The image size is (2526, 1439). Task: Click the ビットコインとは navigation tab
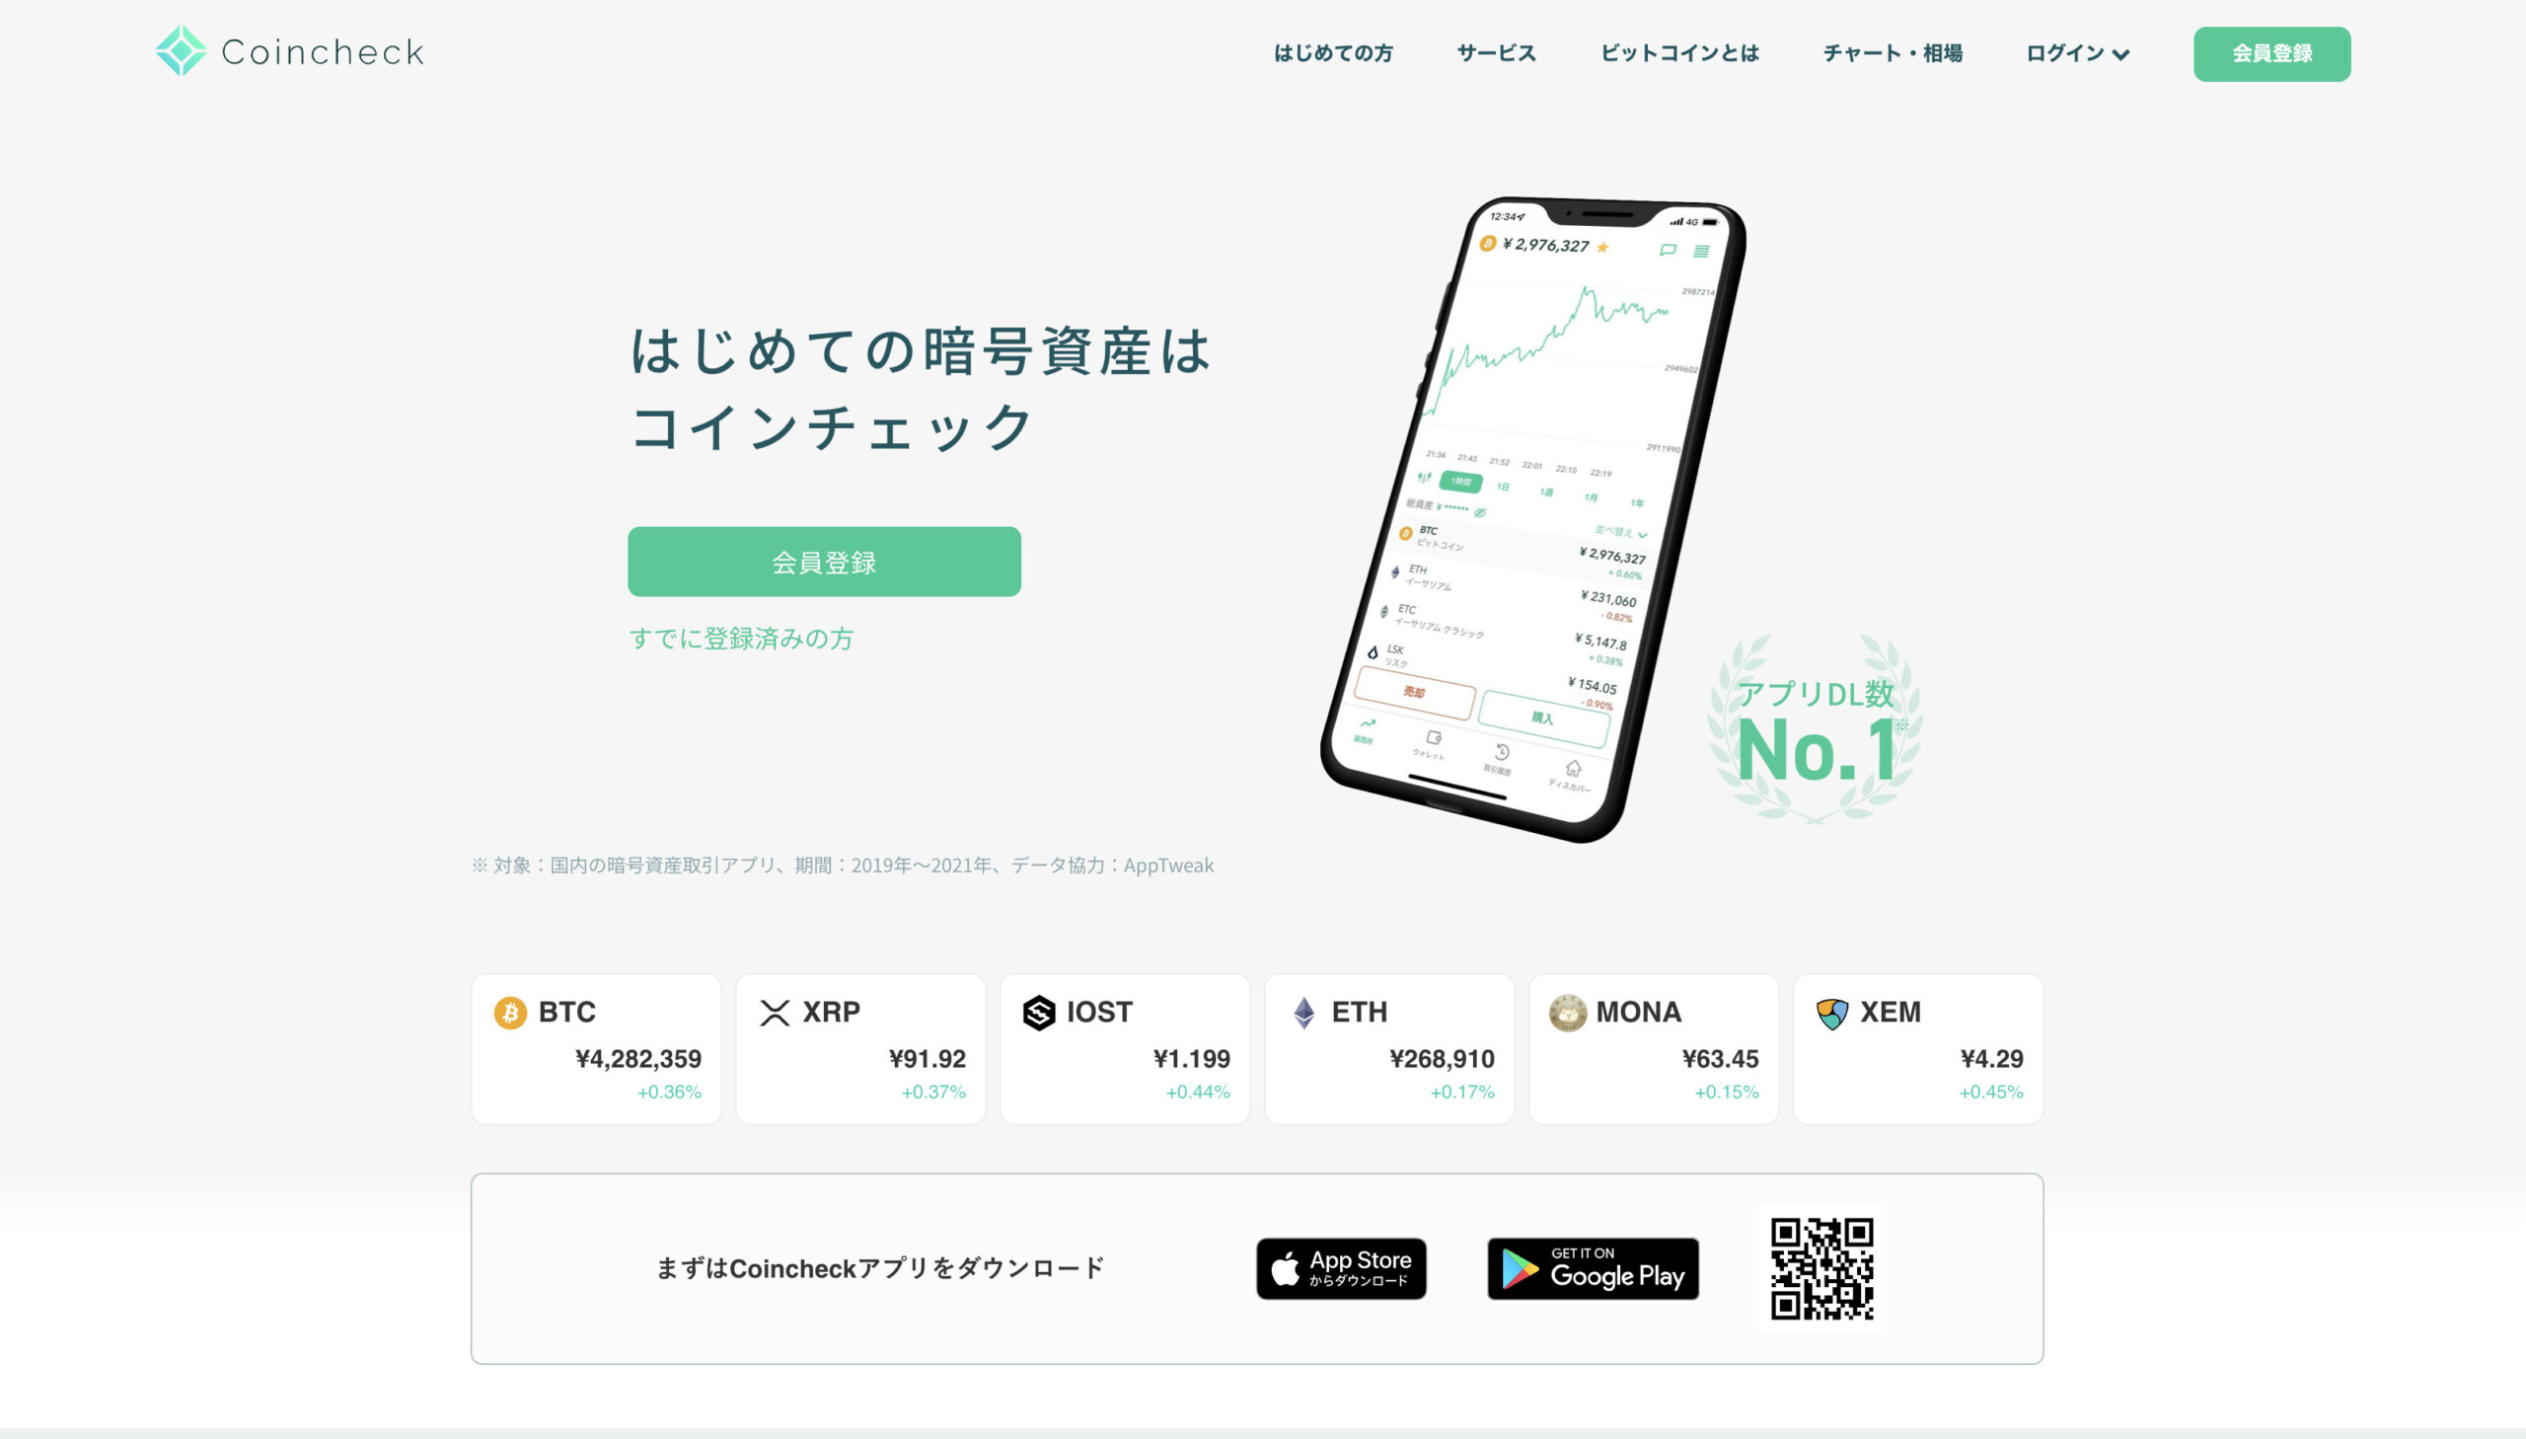(1677, 54)
